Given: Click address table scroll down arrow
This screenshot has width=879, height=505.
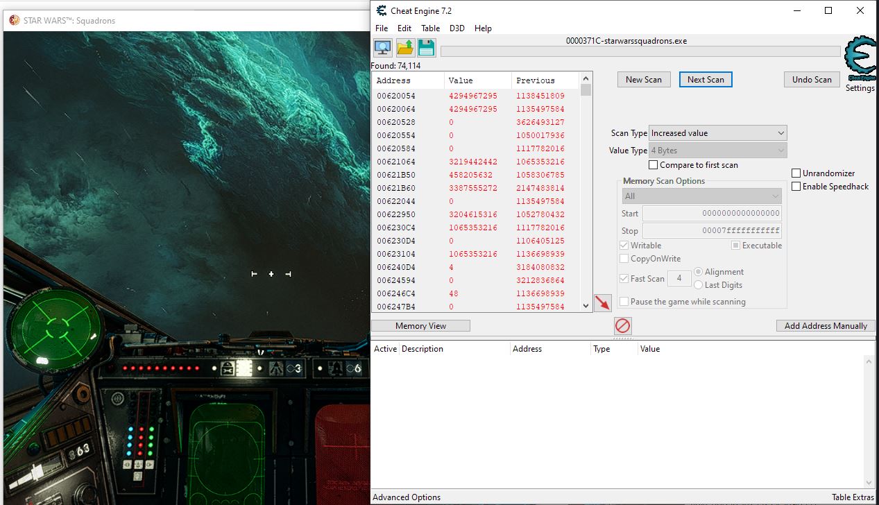Looking at the screenshot, I should coord(869,483).
